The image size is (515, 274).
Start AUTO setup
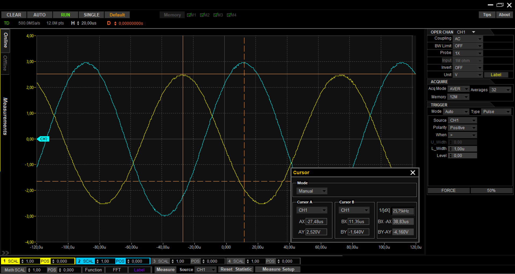(x=39, y=15)
